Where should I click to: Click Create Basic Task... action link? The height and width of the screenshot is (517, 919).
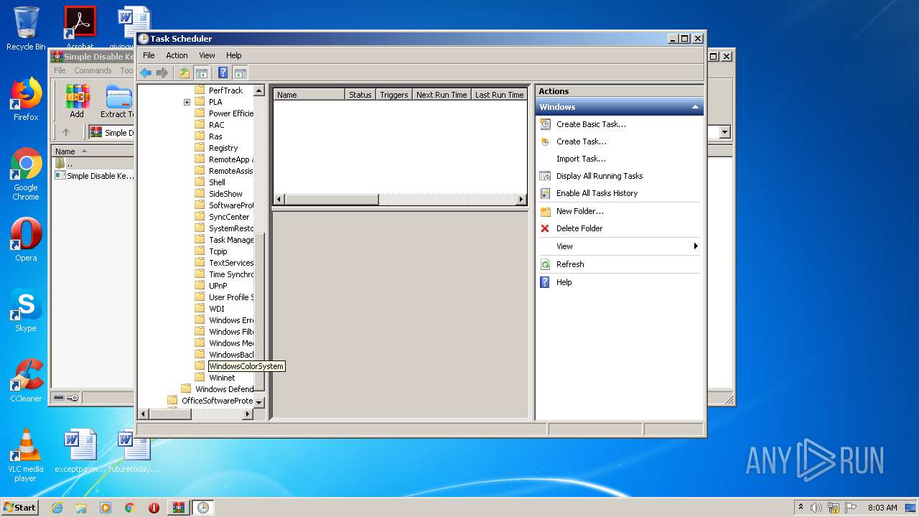point(591,124)
